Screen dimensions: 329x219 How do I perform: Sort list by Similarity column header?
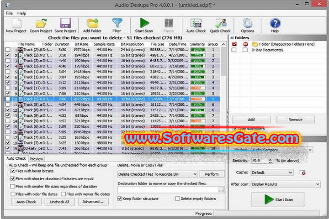tap(197, 44)
